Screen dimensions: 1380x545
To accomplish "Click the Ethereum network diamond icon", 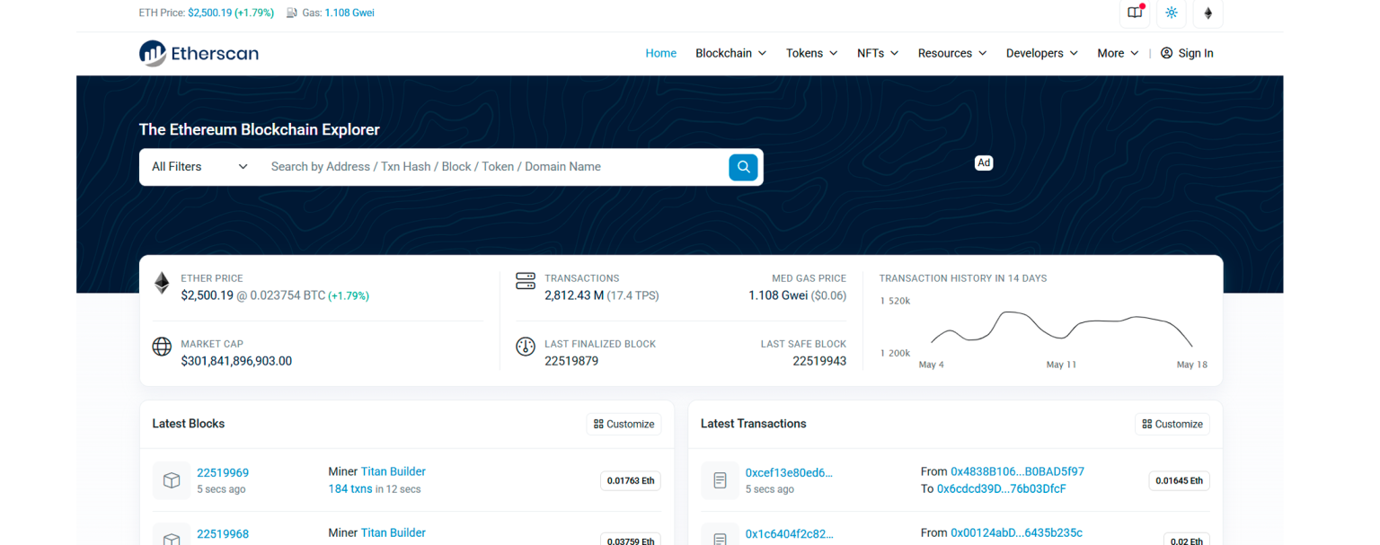I will pos(1208,13).
